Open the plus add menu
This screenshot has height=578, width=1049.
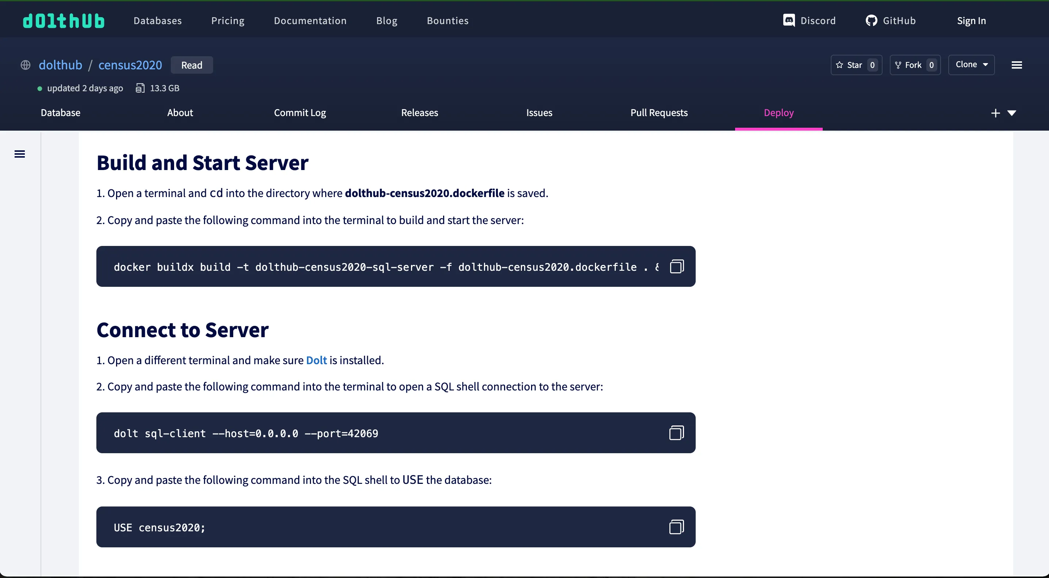pos(995,113)
